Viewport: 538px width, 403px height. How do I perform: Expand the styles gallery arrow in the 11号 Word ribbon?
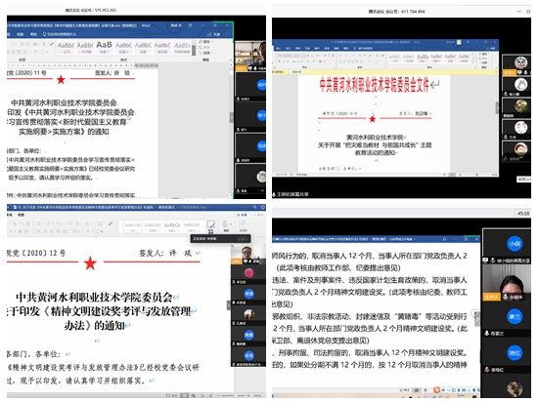pos(194,54)
